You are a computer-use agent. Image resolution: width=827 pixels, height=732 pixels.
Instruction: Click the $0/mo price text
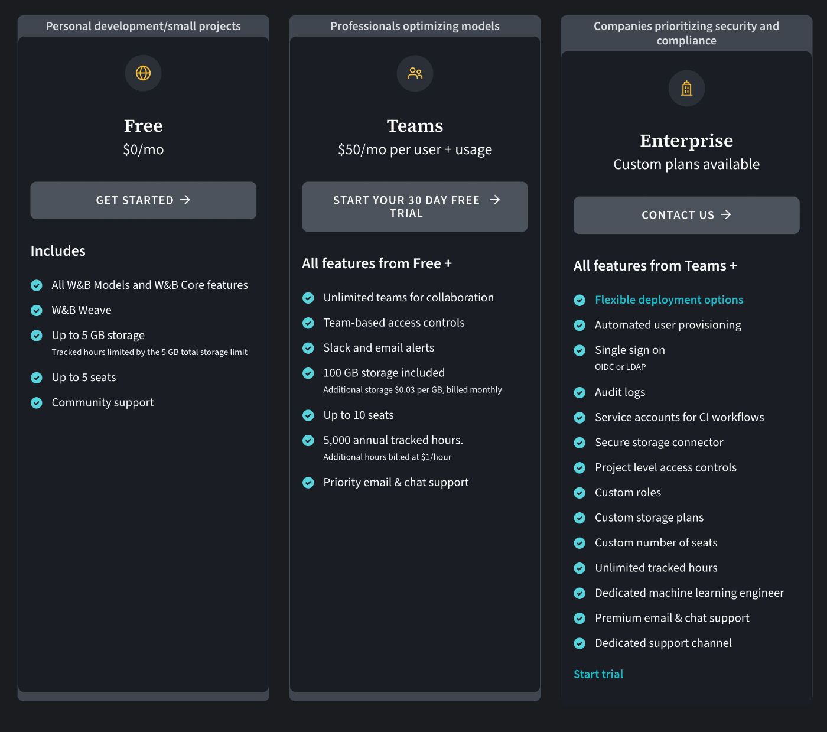[144, 149]
